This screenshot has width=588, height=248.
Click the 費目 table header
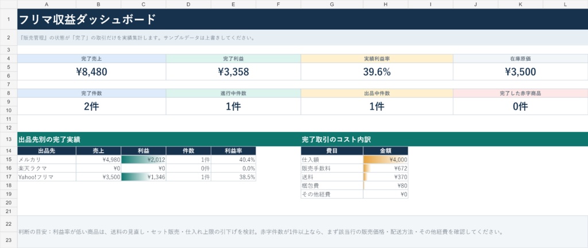[332, 150]
